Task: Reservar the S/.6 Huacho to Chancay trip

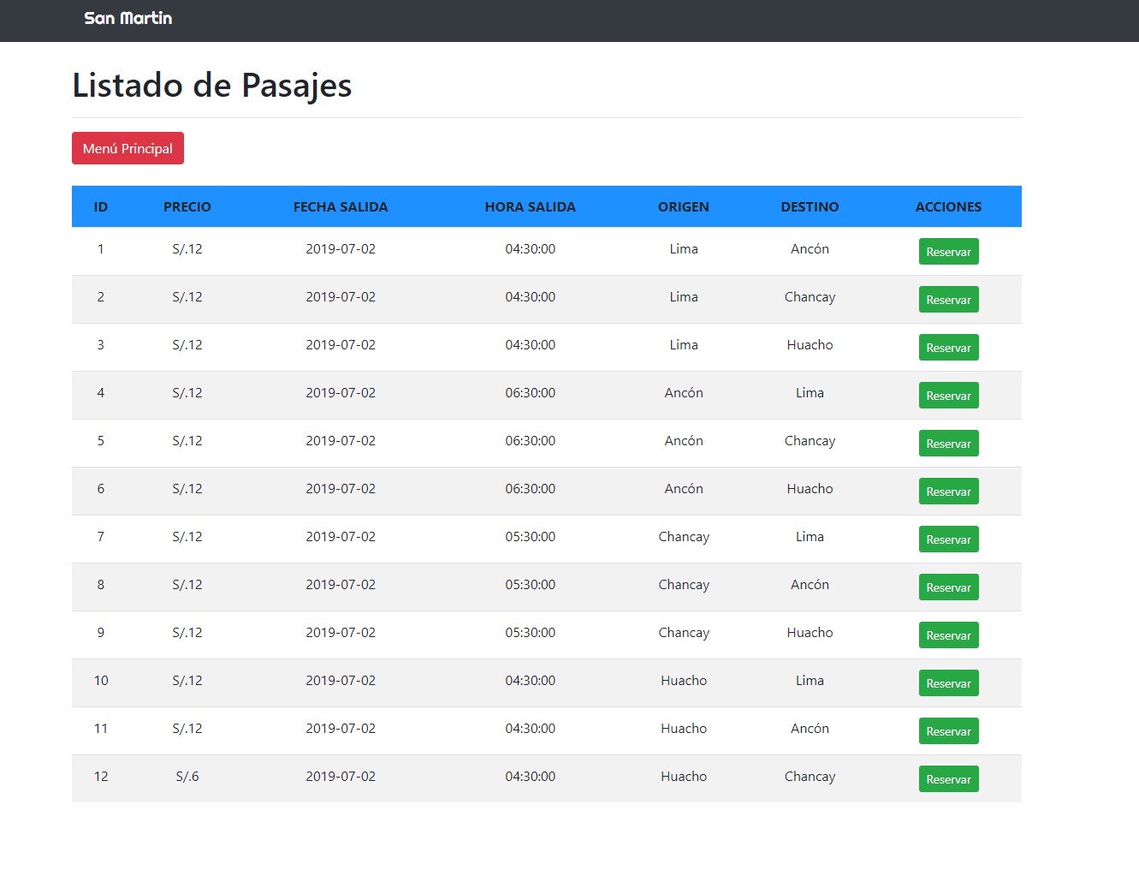Action: coord(948,778)
